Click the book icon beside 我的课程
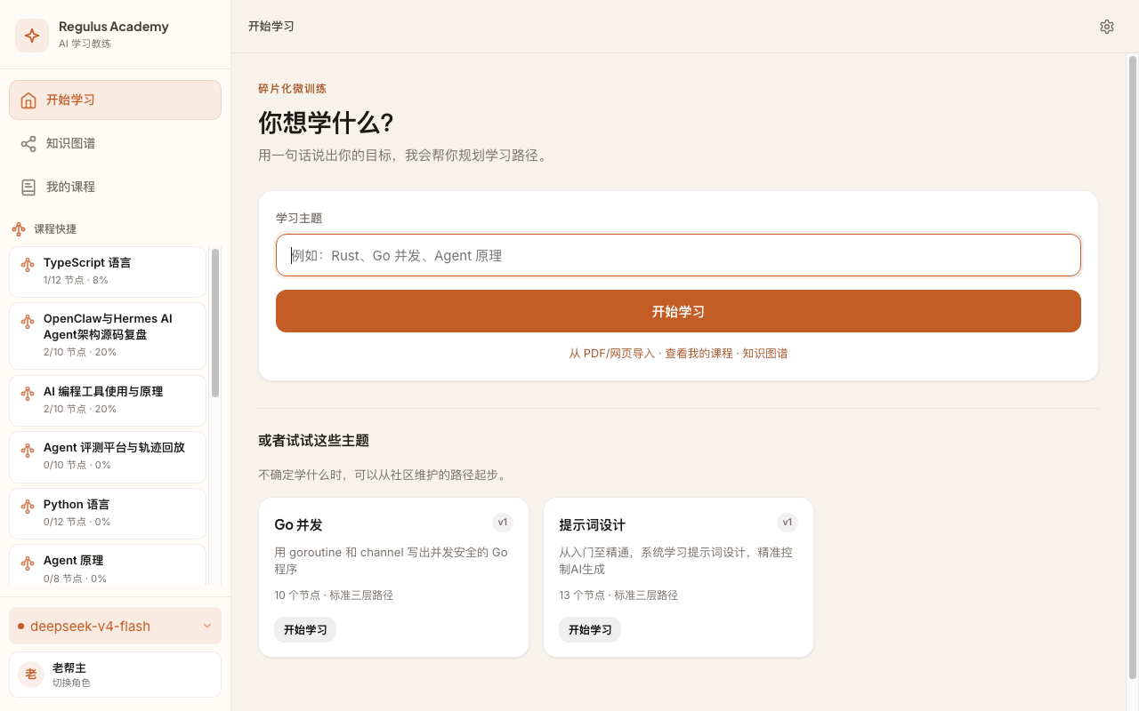This screenshot has width=1139, height=711. point(28,187)
